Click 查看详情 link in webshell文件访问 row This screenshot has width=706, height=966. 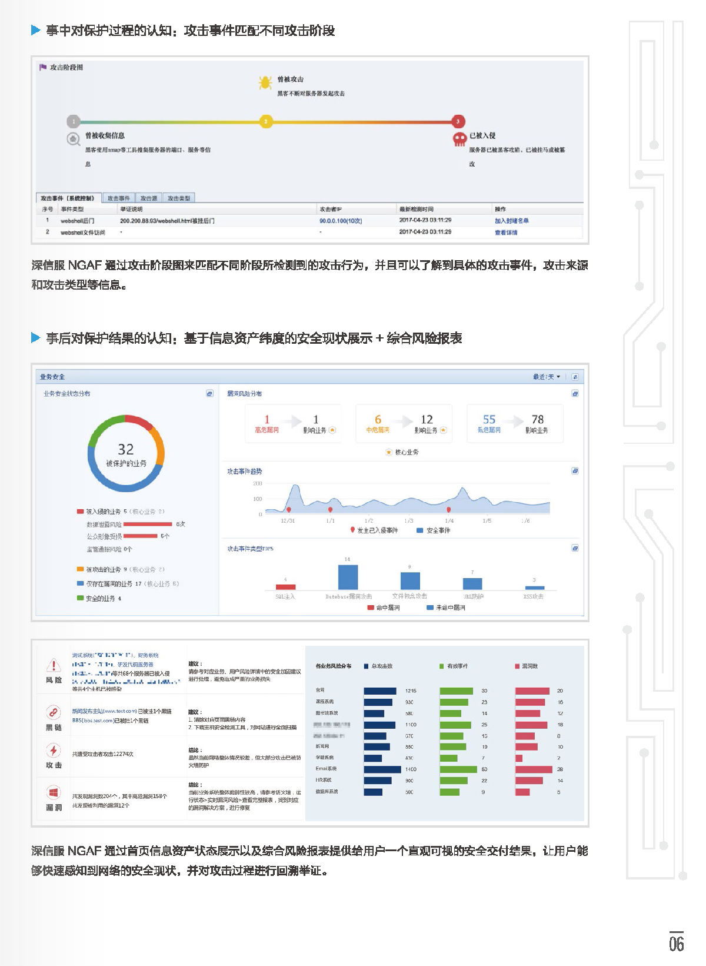pyautogui.click(x=506, y=233)
